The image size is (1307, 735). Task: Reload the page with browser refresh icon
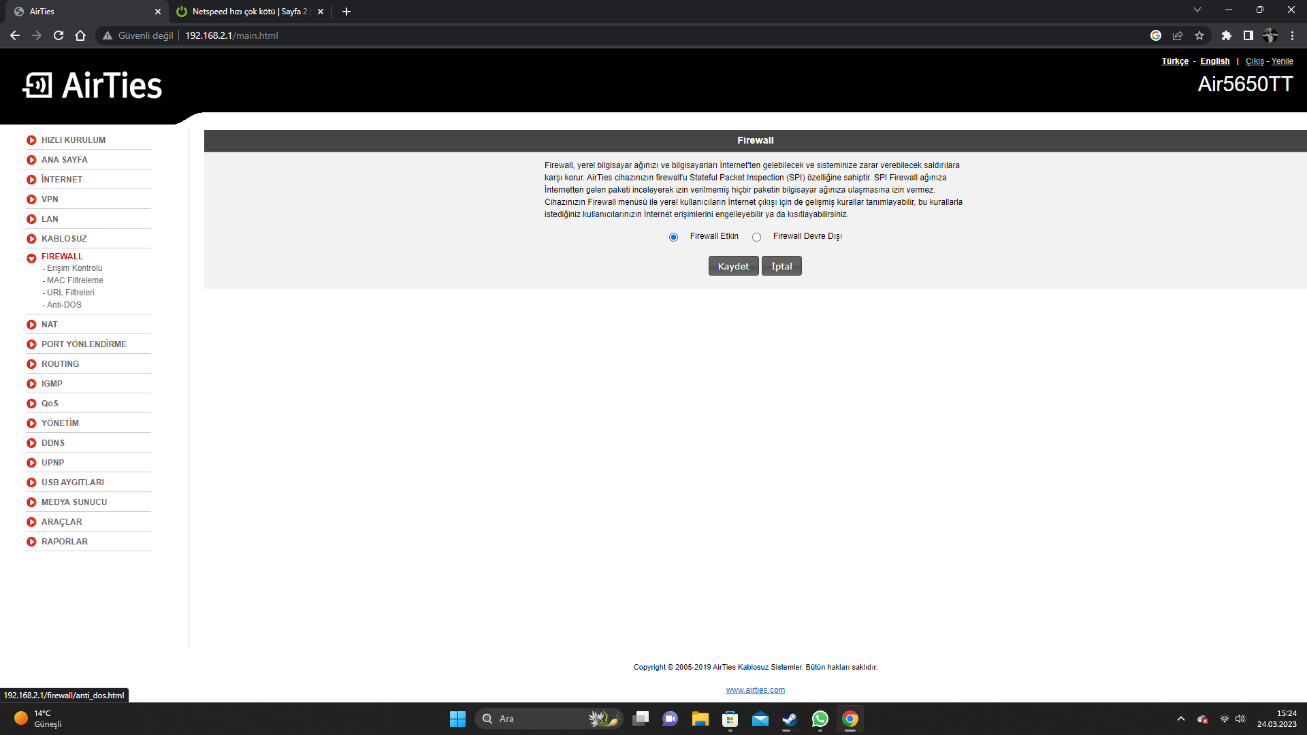tap(59, 35)
